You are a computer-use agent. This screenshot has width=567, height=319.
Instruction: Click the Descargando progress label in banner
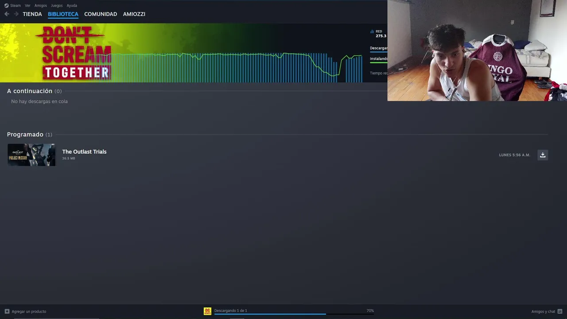379,48
